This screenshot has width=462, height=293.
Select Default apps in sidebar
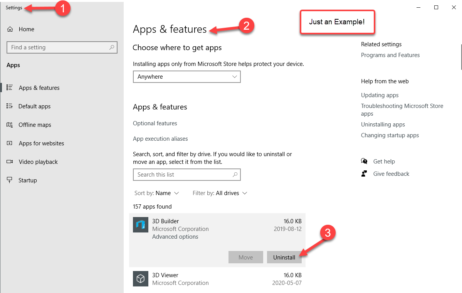[x=34, y=106]
